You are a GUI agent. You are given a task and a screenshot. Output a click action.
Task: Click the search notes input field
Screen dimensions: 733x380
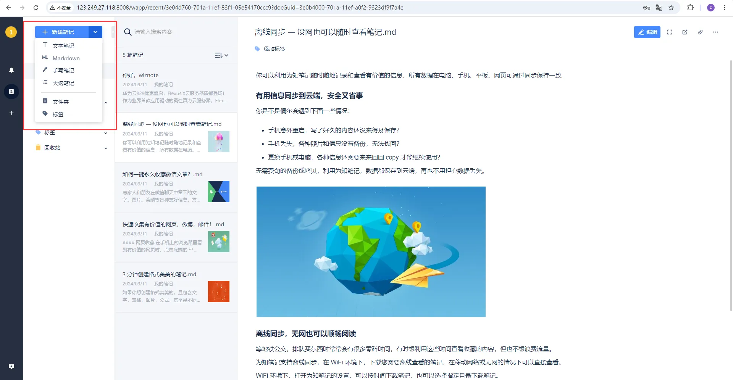pyautogui.click(x=179, y=32)
